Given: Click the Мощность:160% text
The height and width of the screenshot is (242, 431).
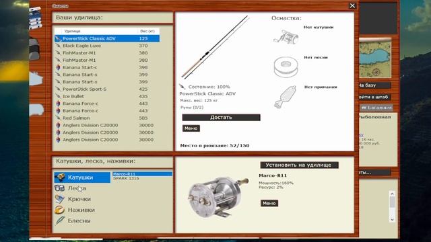Looking at the screenshot, I should 276,183.
